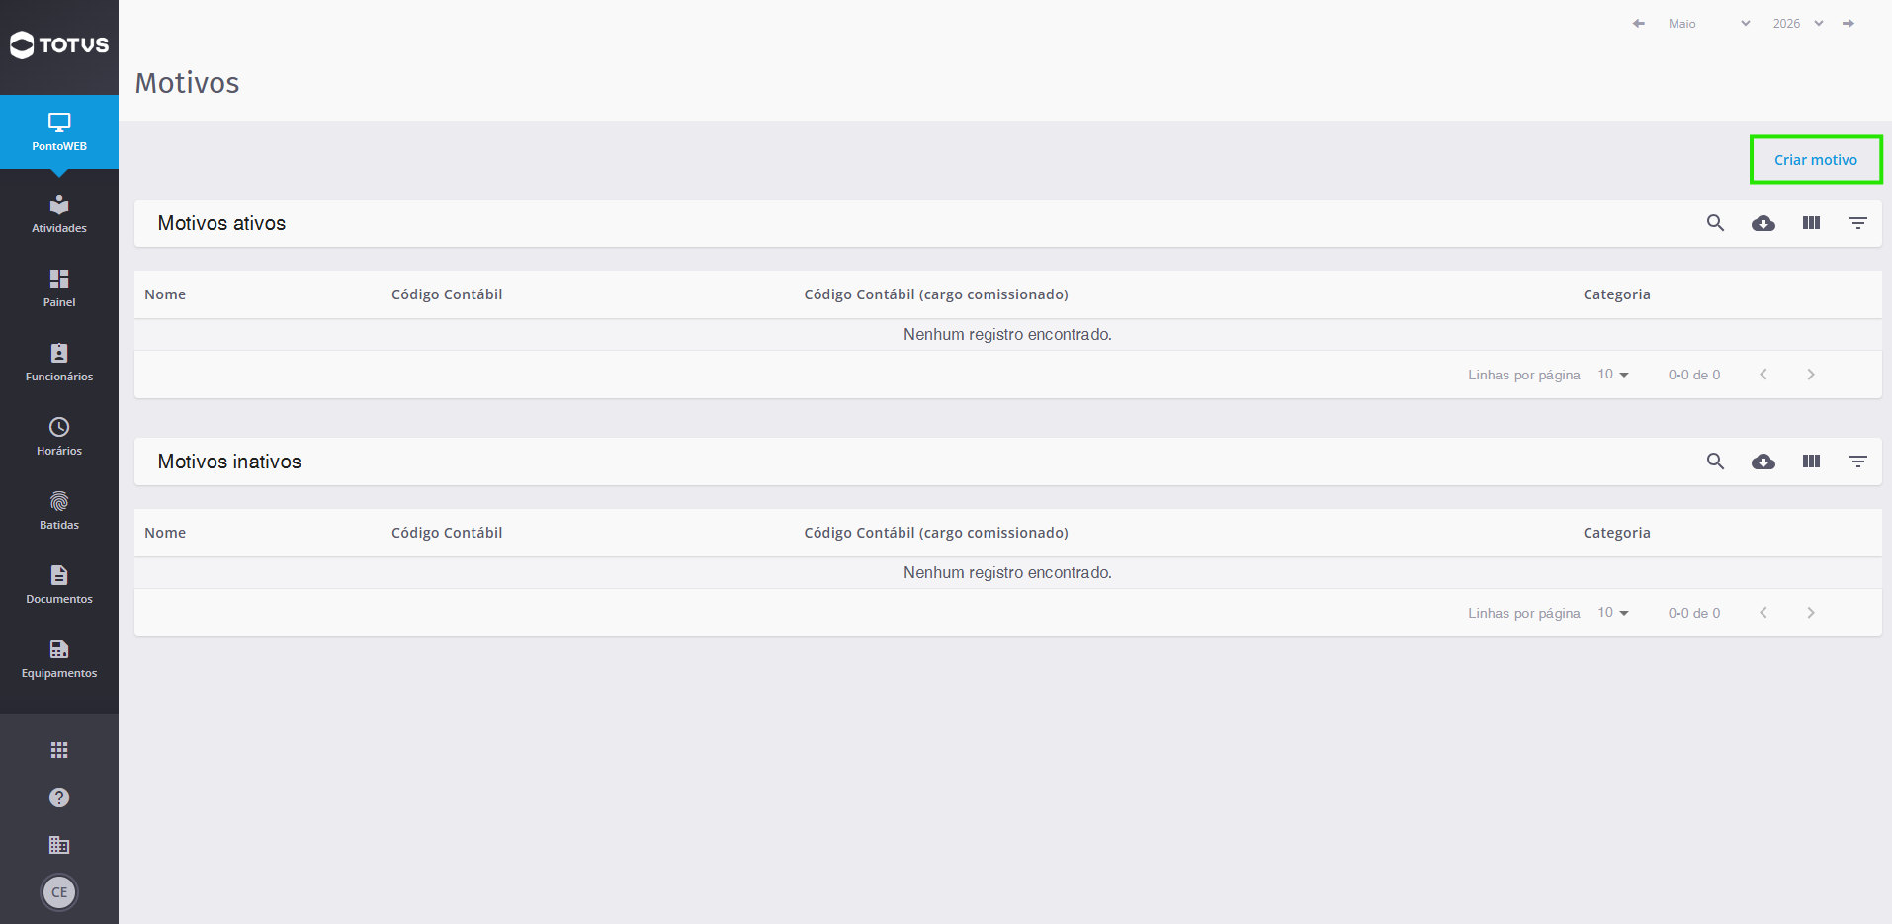
Task: Change rows per page in Motivos inativos
Action: coord(1613,613)
